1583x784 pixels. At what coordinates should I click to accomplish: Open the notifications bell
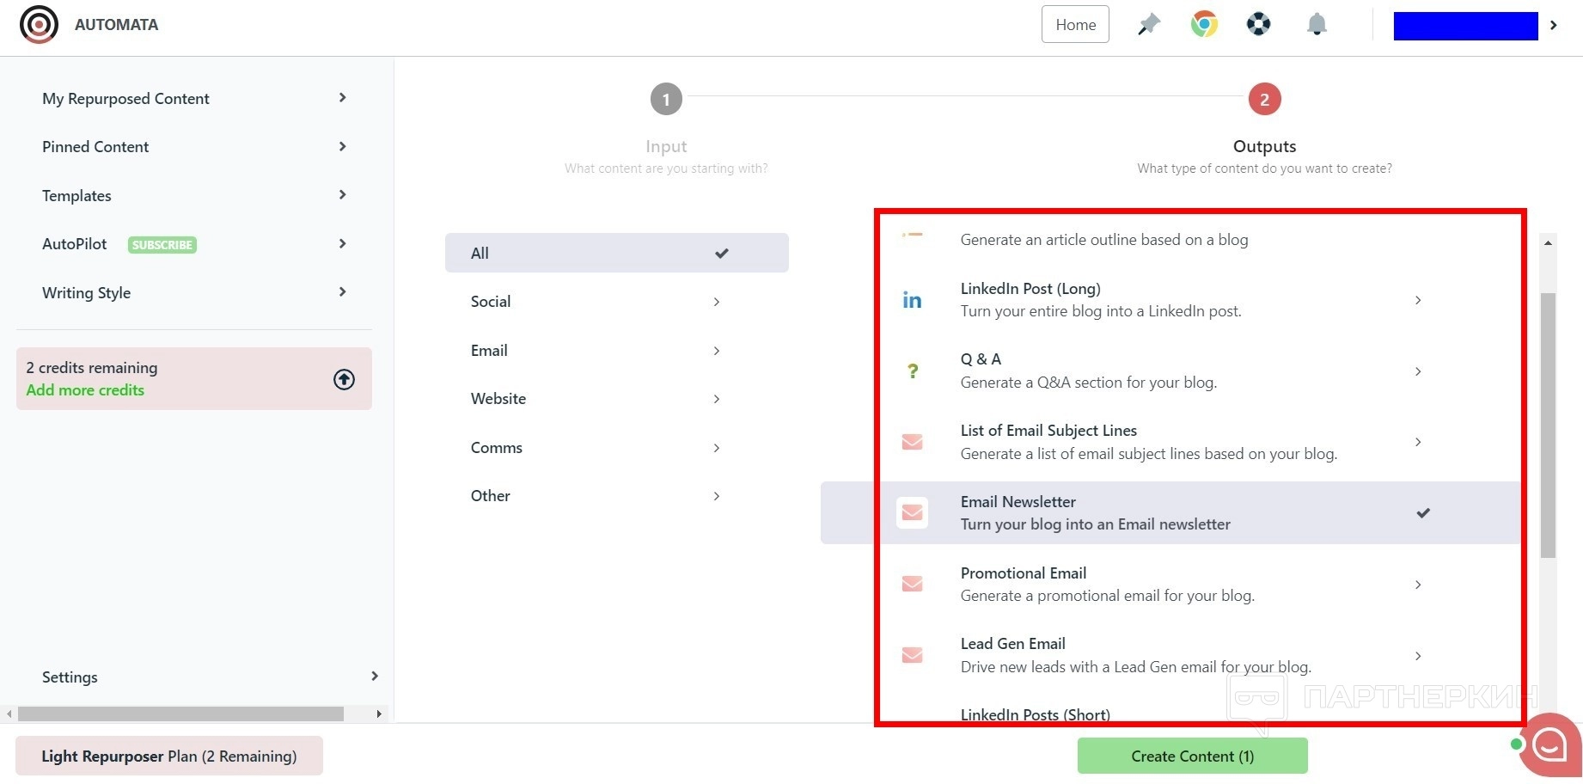[1317, 24]
